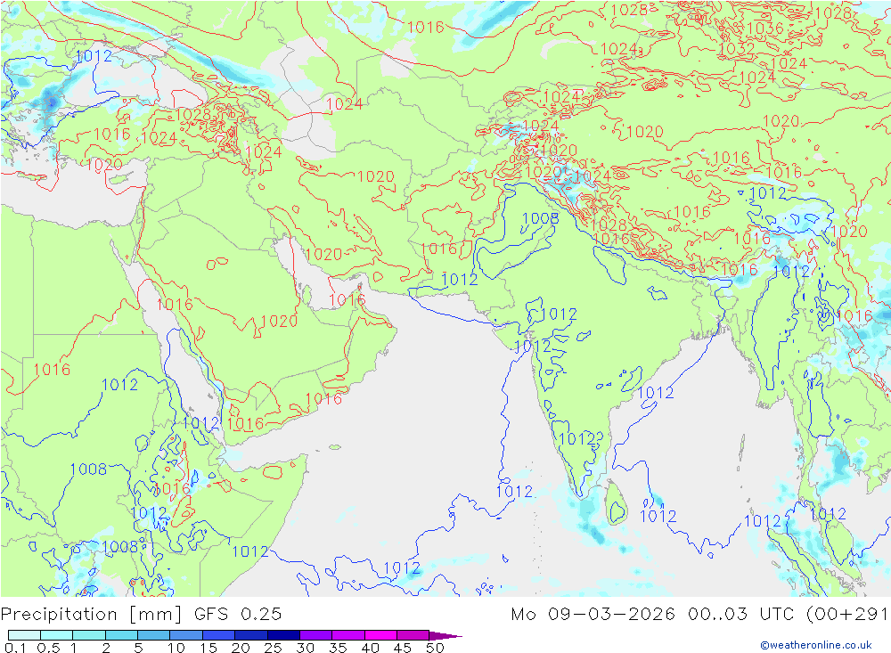The height and width of the screenshot is (653, 891).
Task: Open the weatheronline.co.uk link
Action: 816,645
